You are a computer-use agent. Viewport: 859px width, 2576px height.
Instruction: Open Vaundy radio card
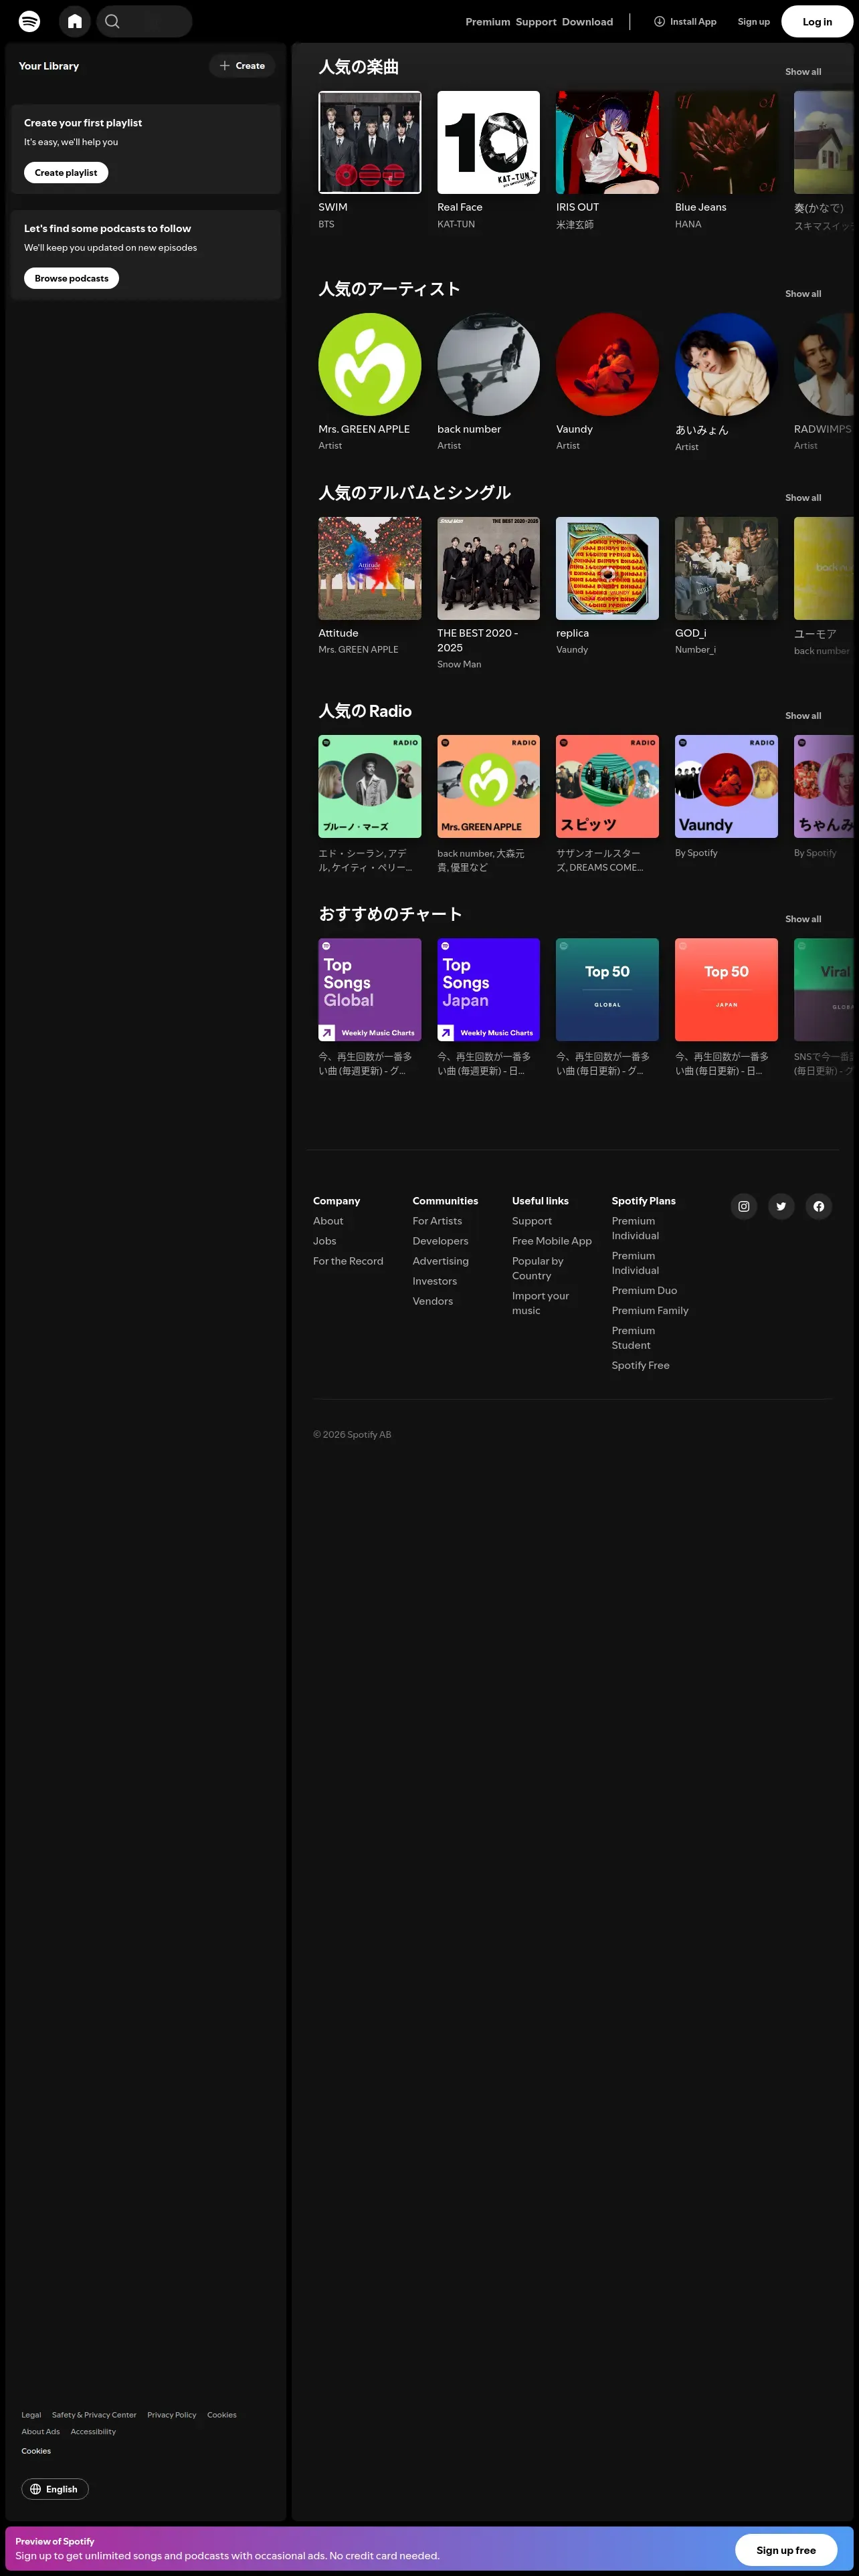click(726, 786)
